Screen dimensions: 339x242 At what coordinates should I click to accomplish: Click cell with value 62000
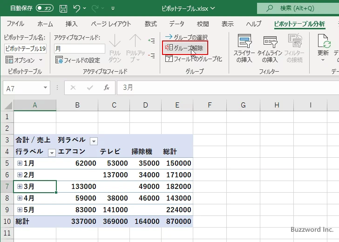tap(77, 163)
